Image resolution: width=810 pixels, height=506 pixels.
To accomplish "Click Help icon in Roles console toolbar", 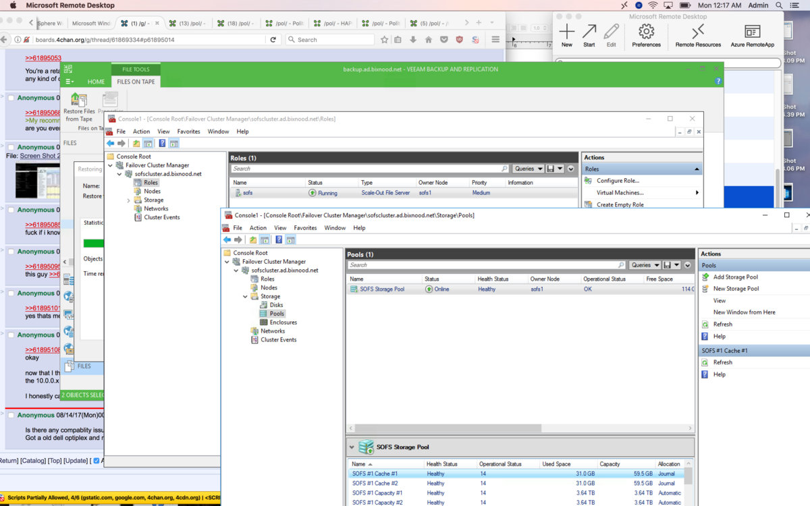I will coord(162,143).
